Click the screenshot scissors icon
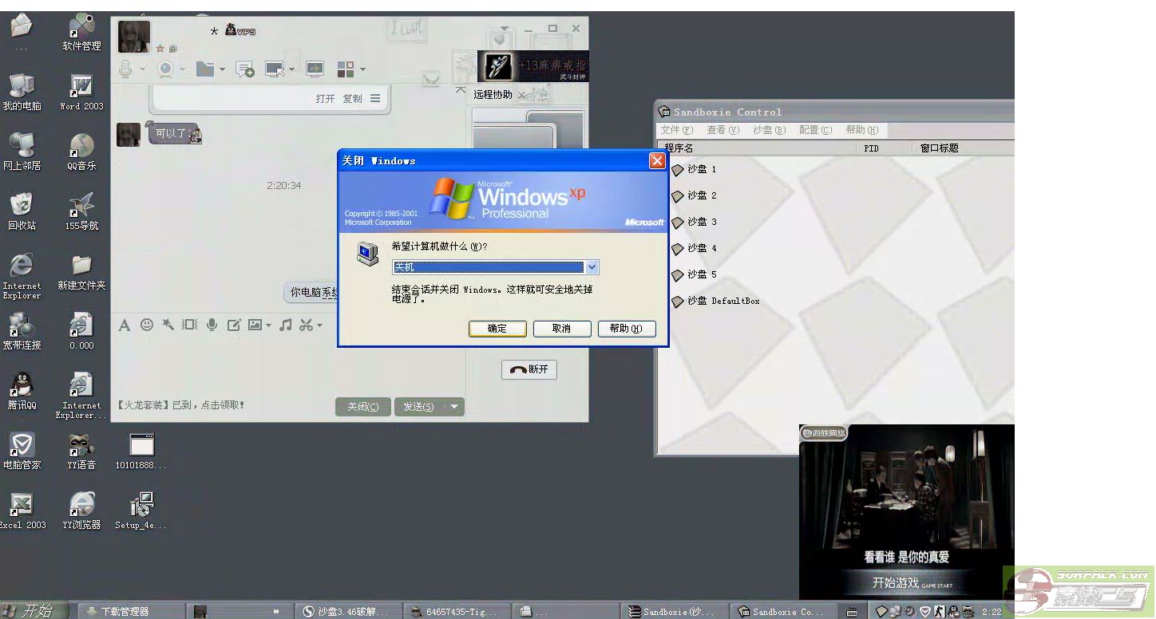 click(x=307, y=325)
